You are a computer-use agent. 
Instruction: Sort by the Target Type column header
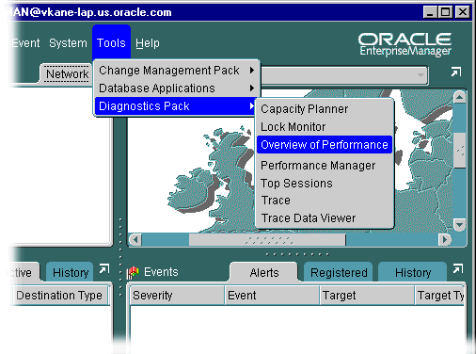(439, 296)
